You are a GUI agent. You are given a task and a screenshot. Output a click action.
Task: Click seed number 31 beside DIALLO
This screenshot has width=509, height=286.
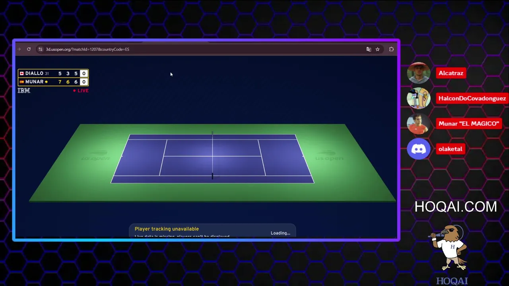47,73
